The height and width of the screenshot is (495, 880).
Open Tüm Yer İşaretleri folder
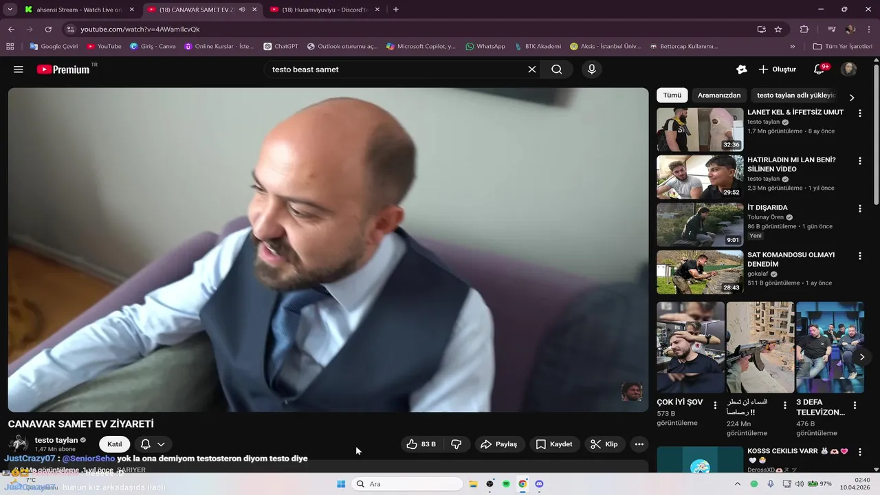click(842, 46)
